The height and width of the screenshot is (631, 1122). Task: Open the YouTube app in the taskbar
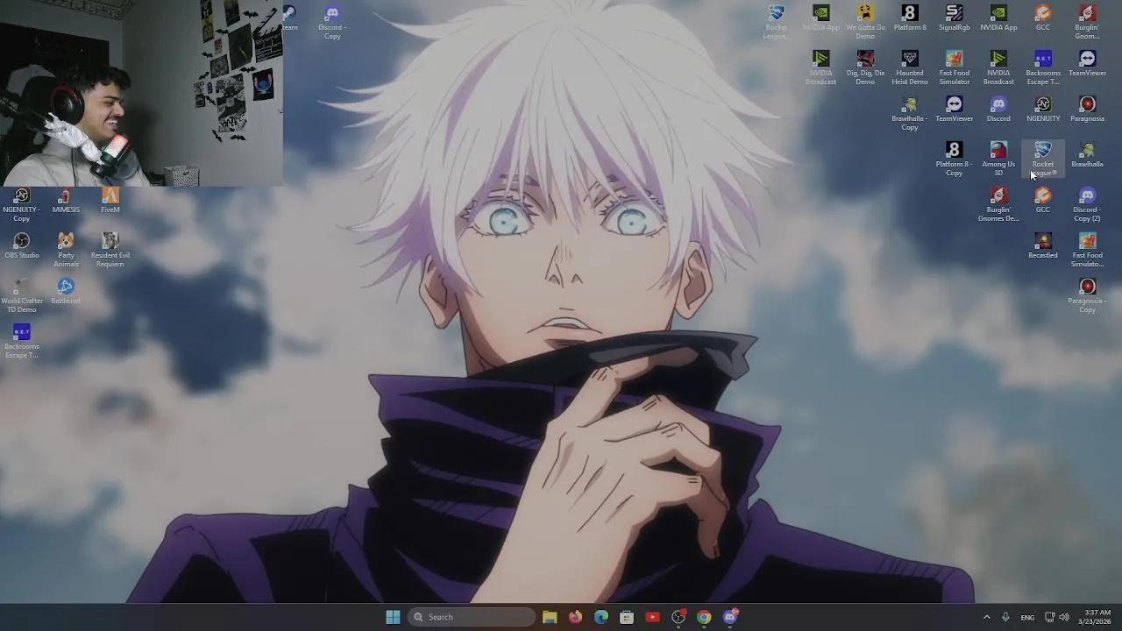(652, 617)
